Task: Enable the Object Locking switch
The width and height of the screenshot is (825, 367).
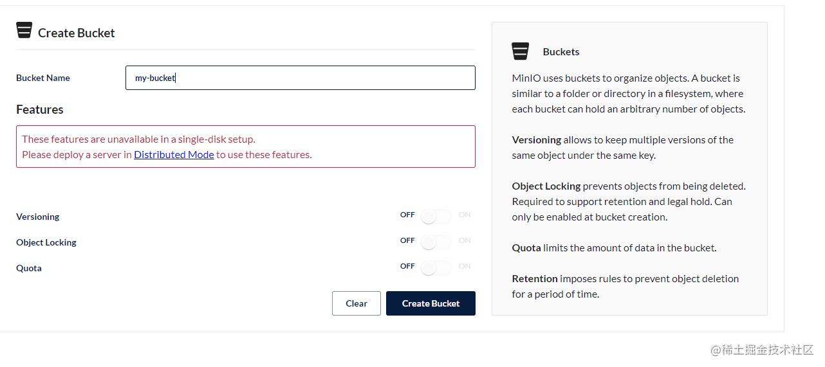Action: 436,242
